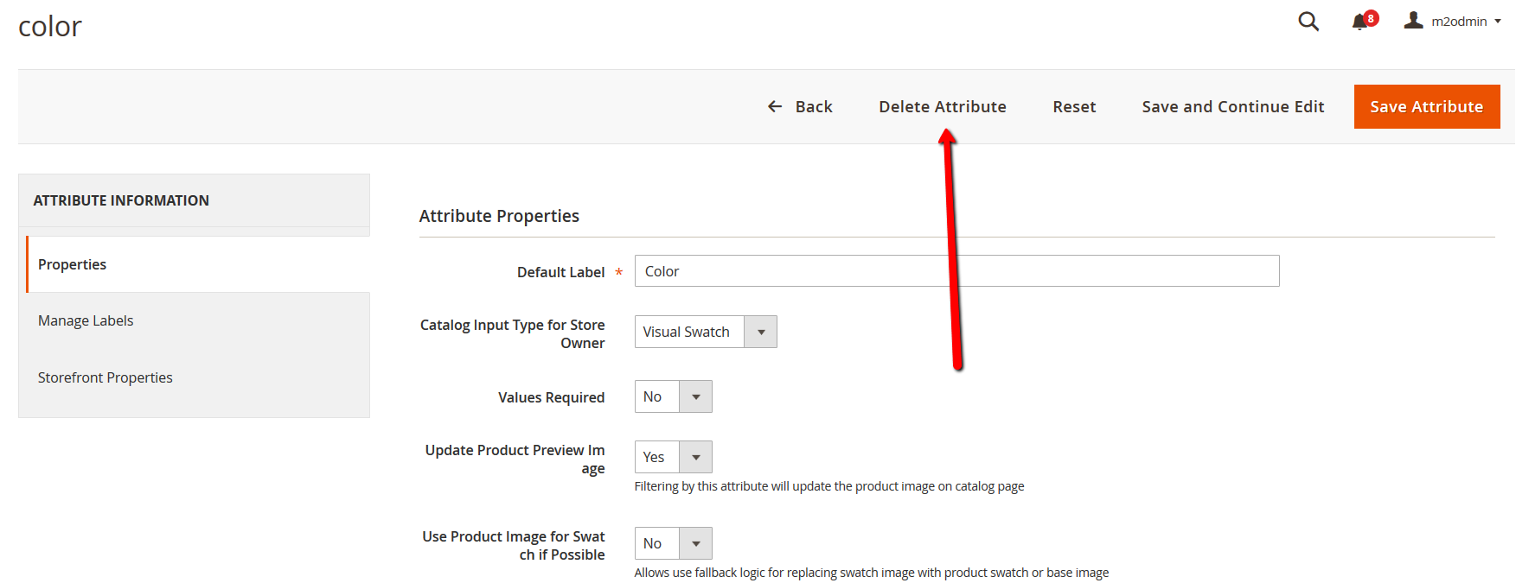The width and height of the screenshot is (1516, 583).
Task: Click the m2odmin user avatar icon
Action: click(1413, 20)
